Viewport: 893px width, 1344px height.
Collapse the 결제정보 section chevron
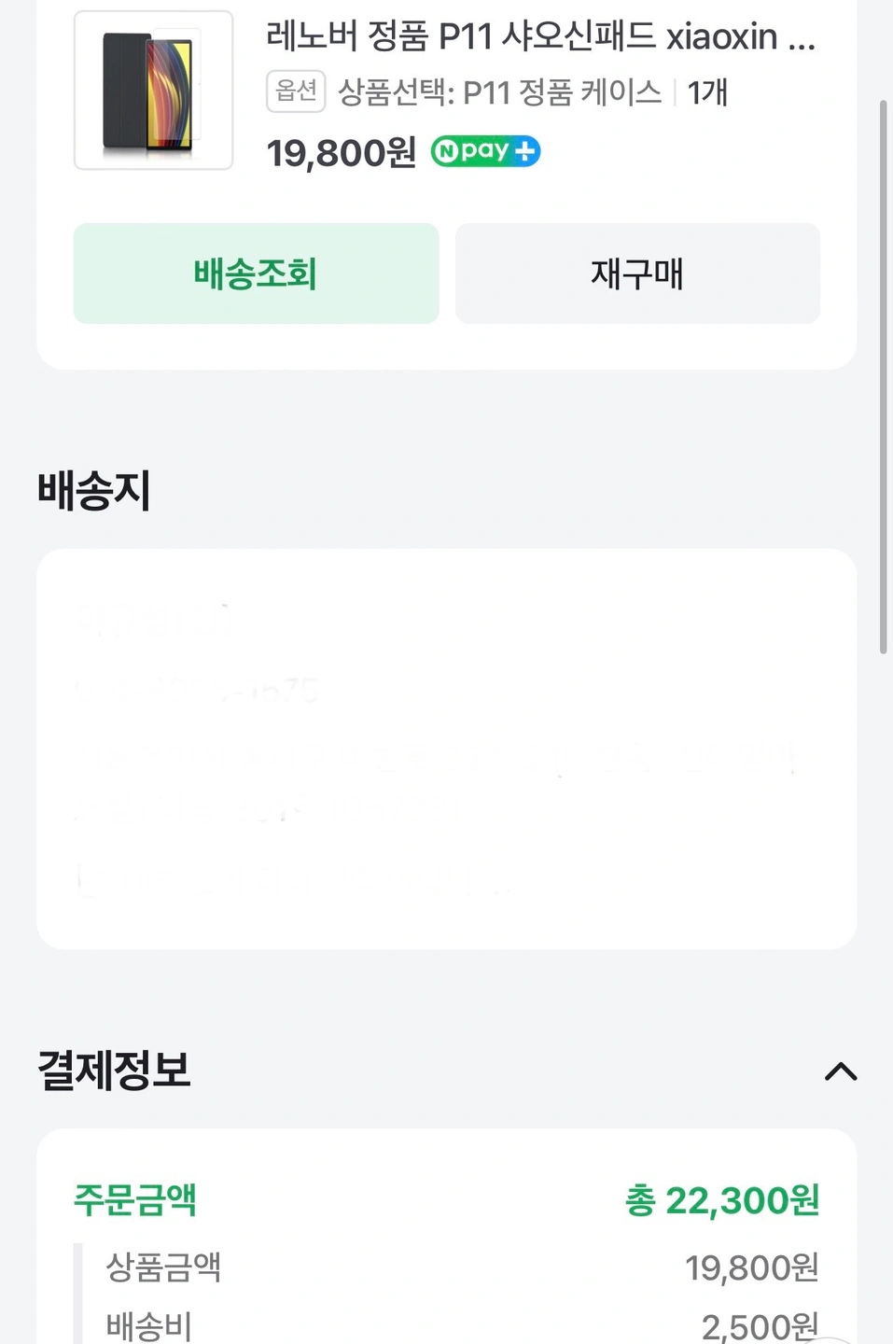click(841, 1071)
